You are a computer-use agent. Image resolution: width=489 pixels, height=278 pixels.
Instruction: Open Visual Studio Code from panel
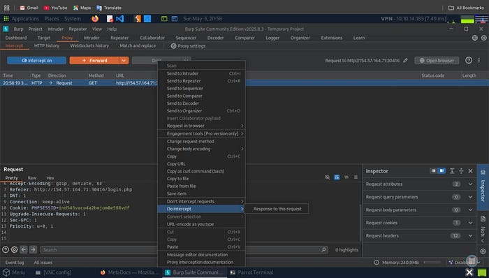[x=119, y=19]
